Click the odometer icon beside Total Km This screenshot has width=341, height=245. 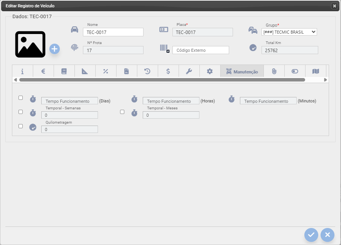tap(253, 48)
